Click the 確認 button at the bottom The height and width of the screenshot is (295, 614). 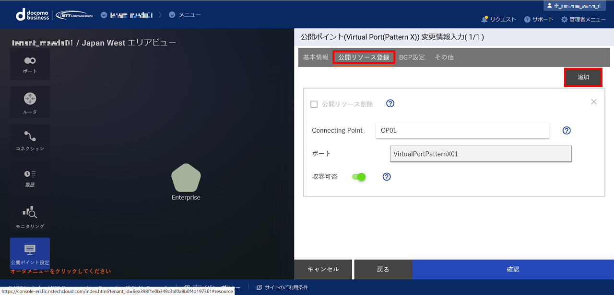pyautogui.click(x=513, y=269)
